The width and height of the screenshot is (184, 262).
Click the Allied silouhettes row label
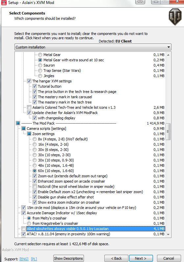point(68,229)
